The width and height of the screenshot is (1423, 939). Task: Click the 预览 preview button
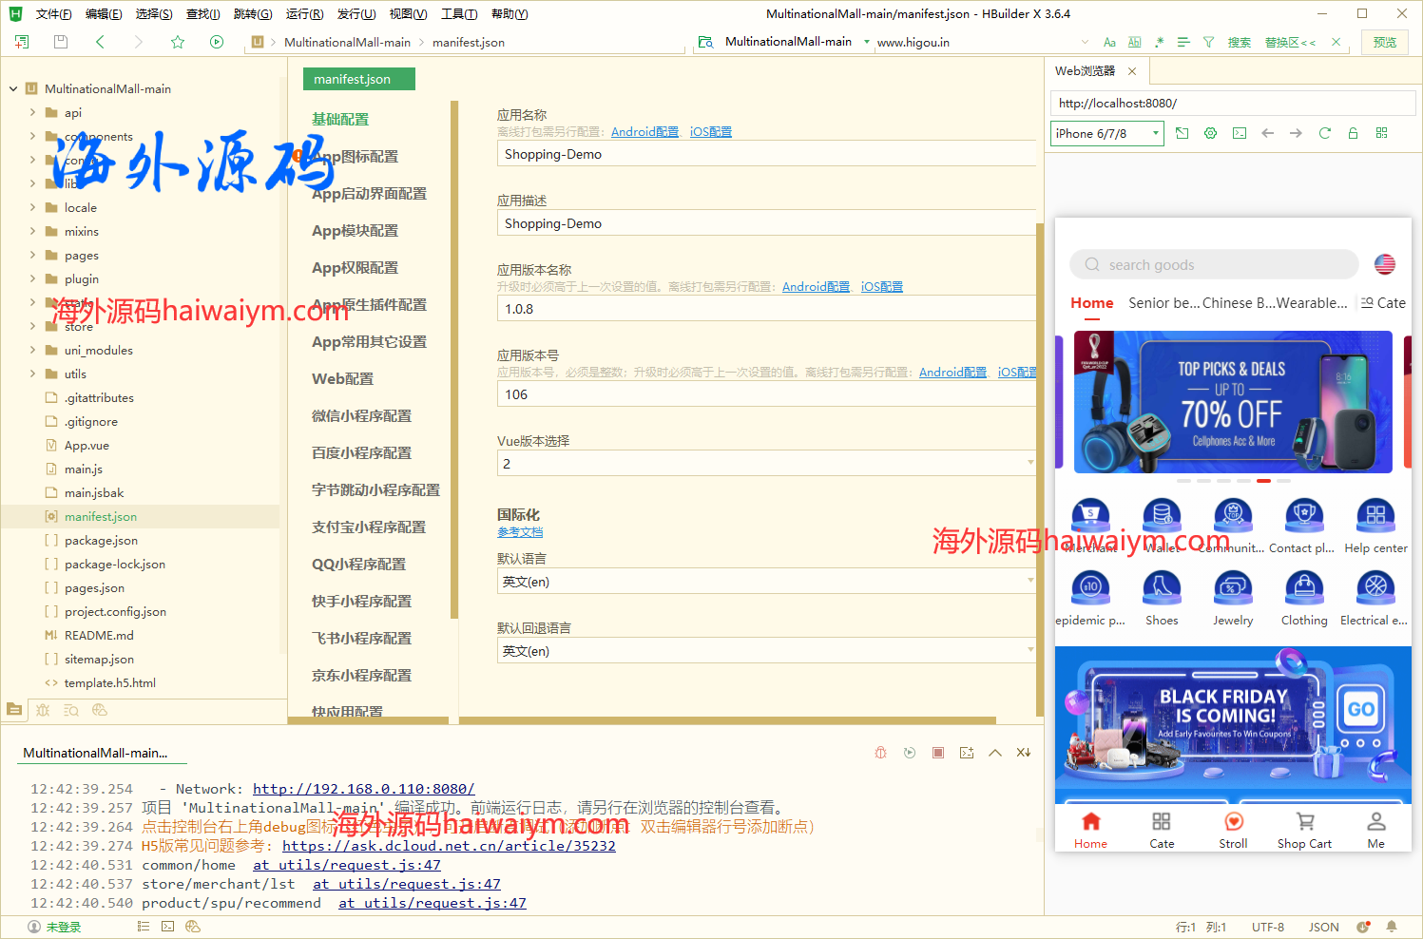coord(1385,42)
